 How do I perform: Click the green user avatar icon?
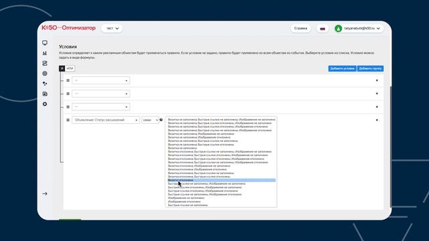338,28
